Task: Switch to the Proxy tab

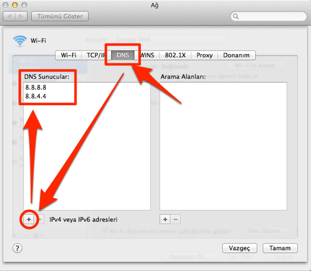Action: (x=205, y=55)
